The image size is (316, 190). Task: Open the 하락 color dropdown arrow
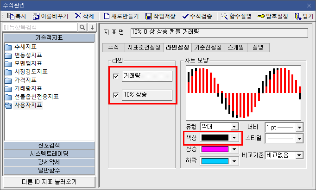tap(234, 161)
